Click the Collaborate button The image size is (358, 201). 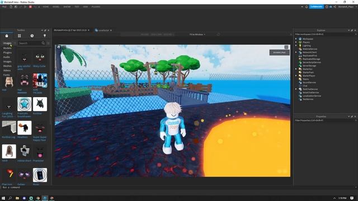(x=317, y=7)
